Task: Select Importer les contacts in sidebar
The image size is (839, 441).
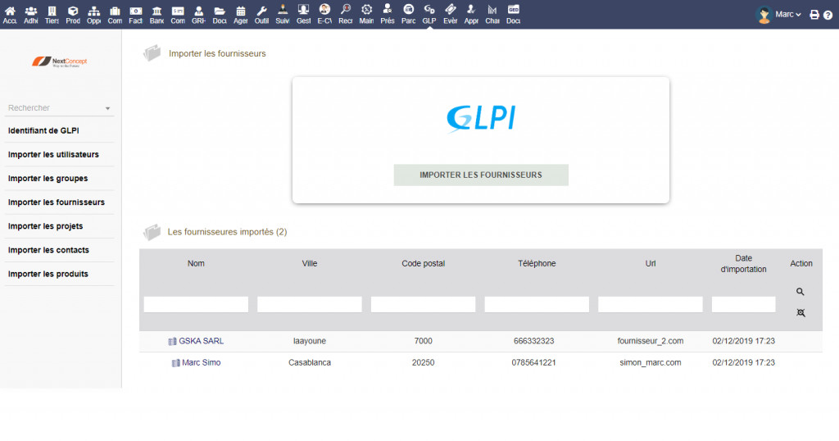Action: click(x=48, y=250)
